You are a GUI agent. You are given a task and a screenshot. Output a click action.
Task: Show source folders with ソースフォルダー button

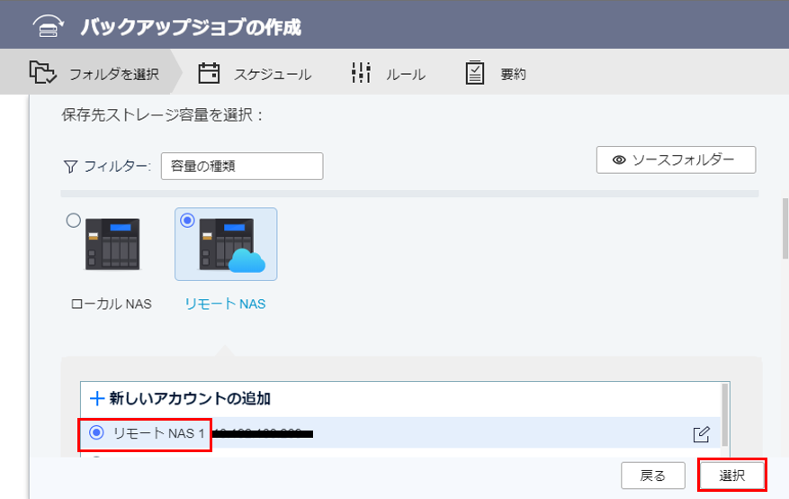coord(675,159)
